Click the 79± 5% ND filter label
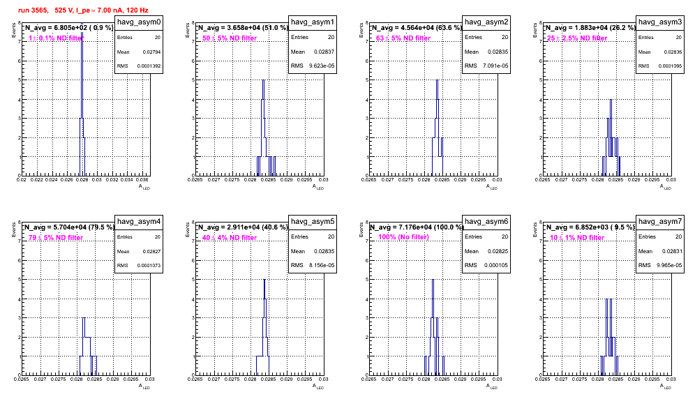Screen dimensions: 695x399 [56, 238]
